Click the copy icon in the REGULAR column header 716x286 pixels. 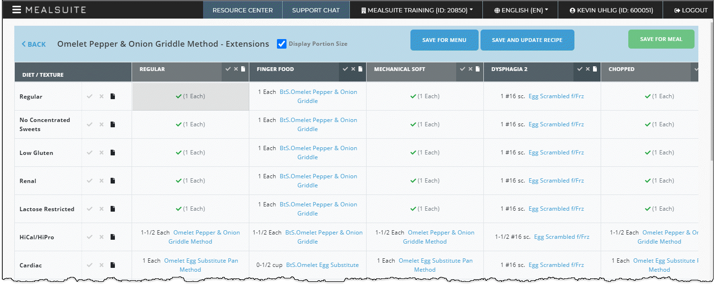[243, 69]
